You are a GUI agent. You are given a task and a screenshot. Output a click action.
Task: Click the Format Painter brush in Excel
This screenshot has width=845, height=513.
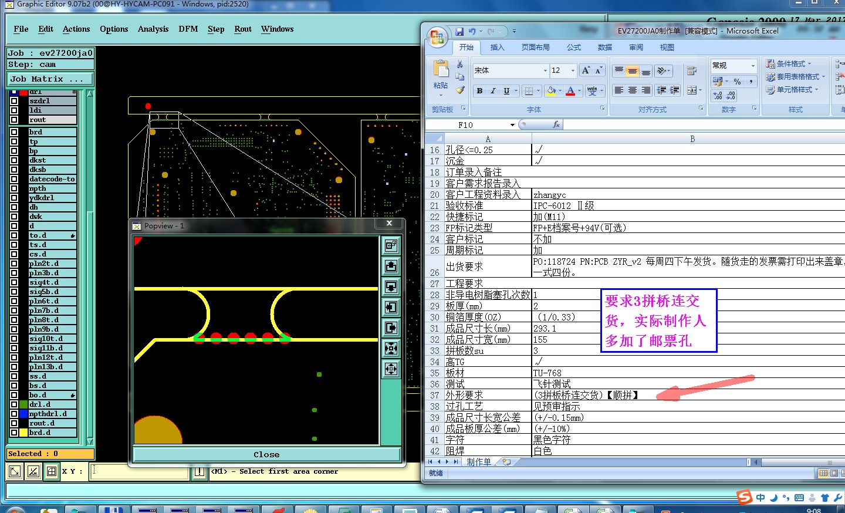(x=460, y=90)
